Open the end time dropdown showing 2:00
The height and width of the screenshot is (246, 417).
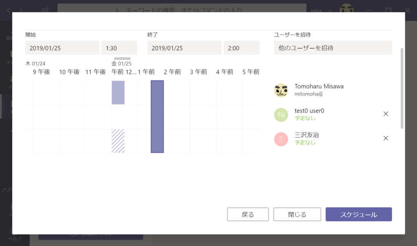[x=241, y=48]
